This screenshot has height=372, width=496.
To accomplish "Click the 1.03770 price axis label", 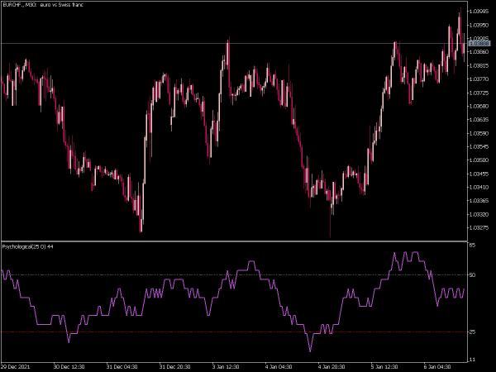I will point(479,79).
